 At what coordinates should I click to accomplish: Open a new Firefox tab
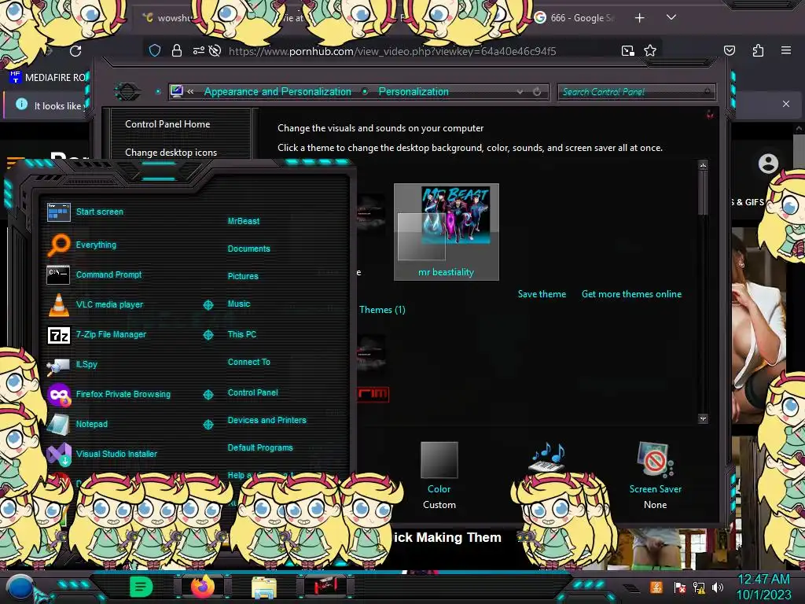pyautogui.click(x=639, y=18)
